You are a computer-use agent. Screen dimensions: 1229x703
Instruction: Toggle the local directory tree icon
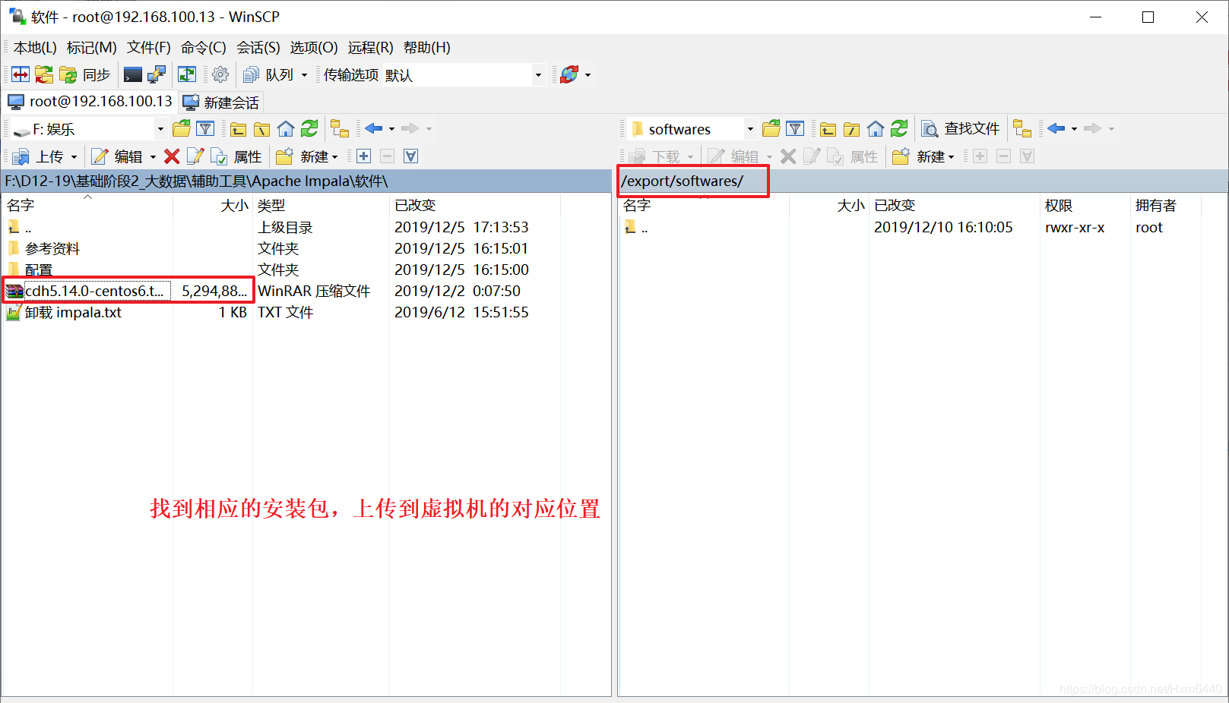[340, 128]
